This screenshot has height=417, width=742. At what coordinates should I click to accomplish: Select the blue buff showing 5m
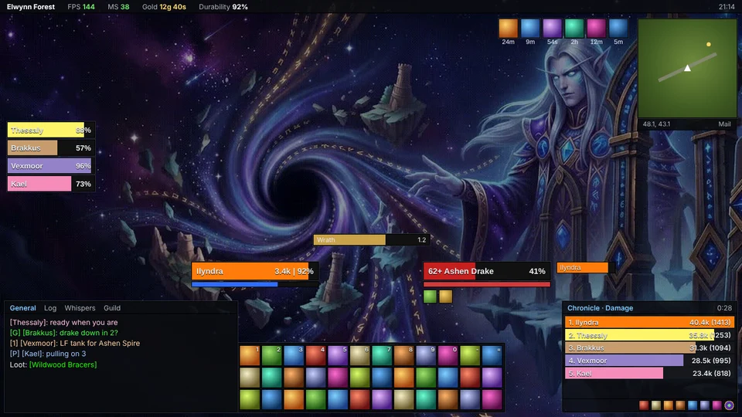tap(618, 28)
